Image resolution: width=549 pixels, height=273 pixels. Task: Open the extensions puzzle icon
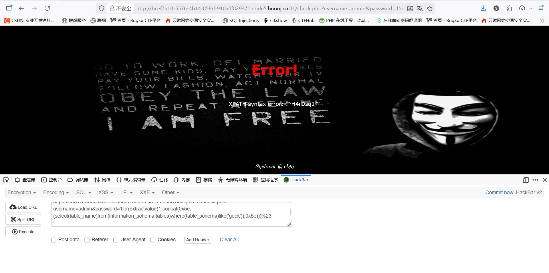(509, 8)
